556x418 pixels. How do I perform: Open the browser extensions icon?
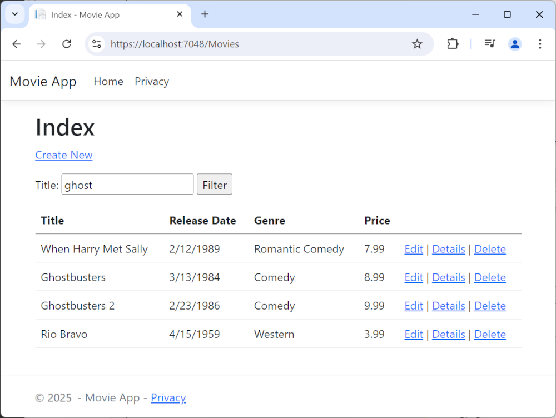(x=453, y=44)
